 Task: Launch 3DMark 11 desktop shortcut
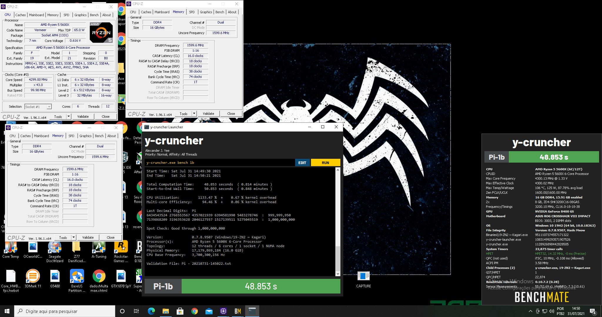pos(33,279)
